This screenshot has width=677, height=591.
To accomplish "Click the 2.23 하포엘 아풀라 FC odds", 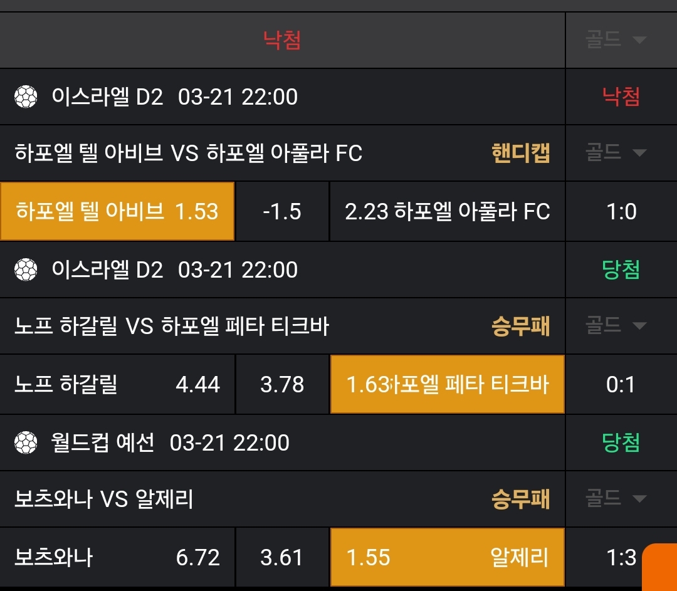I will [x=447, y=212].
